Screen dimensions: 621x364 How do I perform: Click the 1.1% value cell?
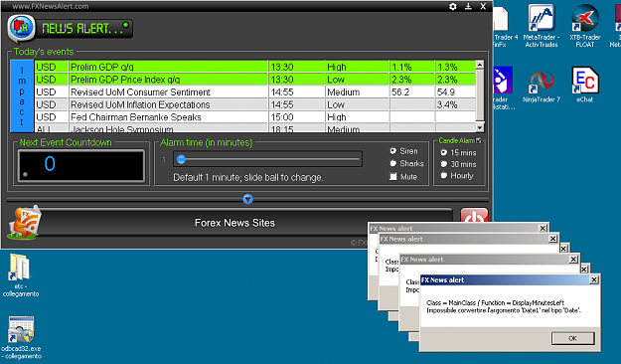click(412, 67)
